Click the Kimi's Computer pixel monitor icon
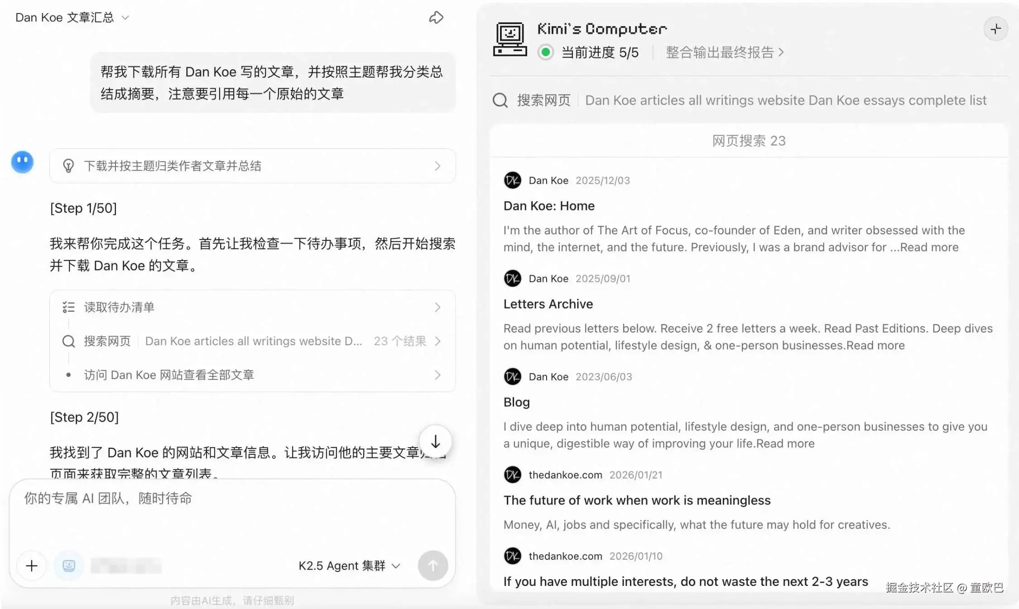The width and height of the screenshot is (1019, 609). [510, 39]
